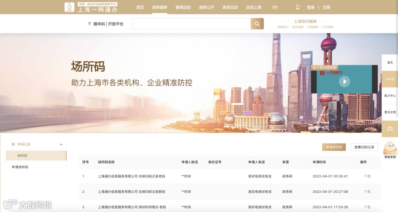Click 首页 in the right floating sidebar
398x212 pixels.
(390, 63)
